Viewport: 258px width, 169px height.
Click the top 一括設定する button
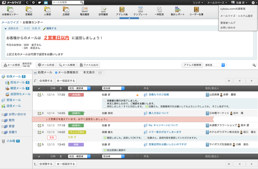66,81
